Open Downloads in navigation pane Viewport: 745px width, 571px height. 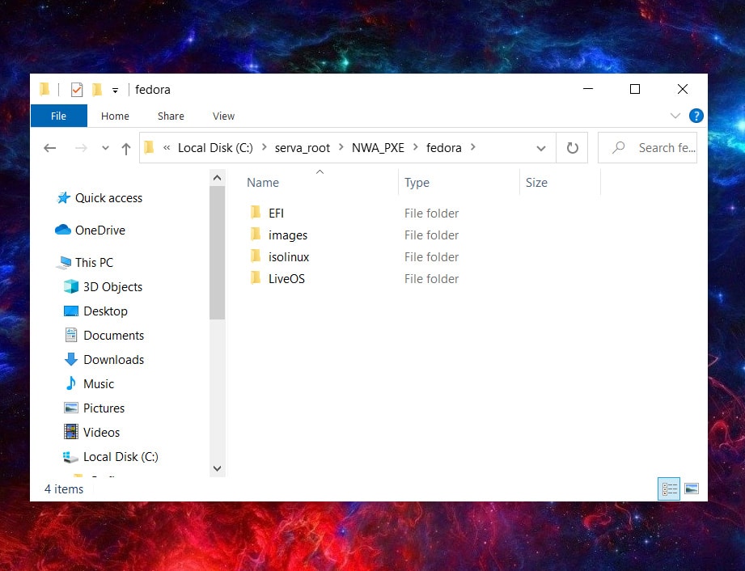coord(113,360)
